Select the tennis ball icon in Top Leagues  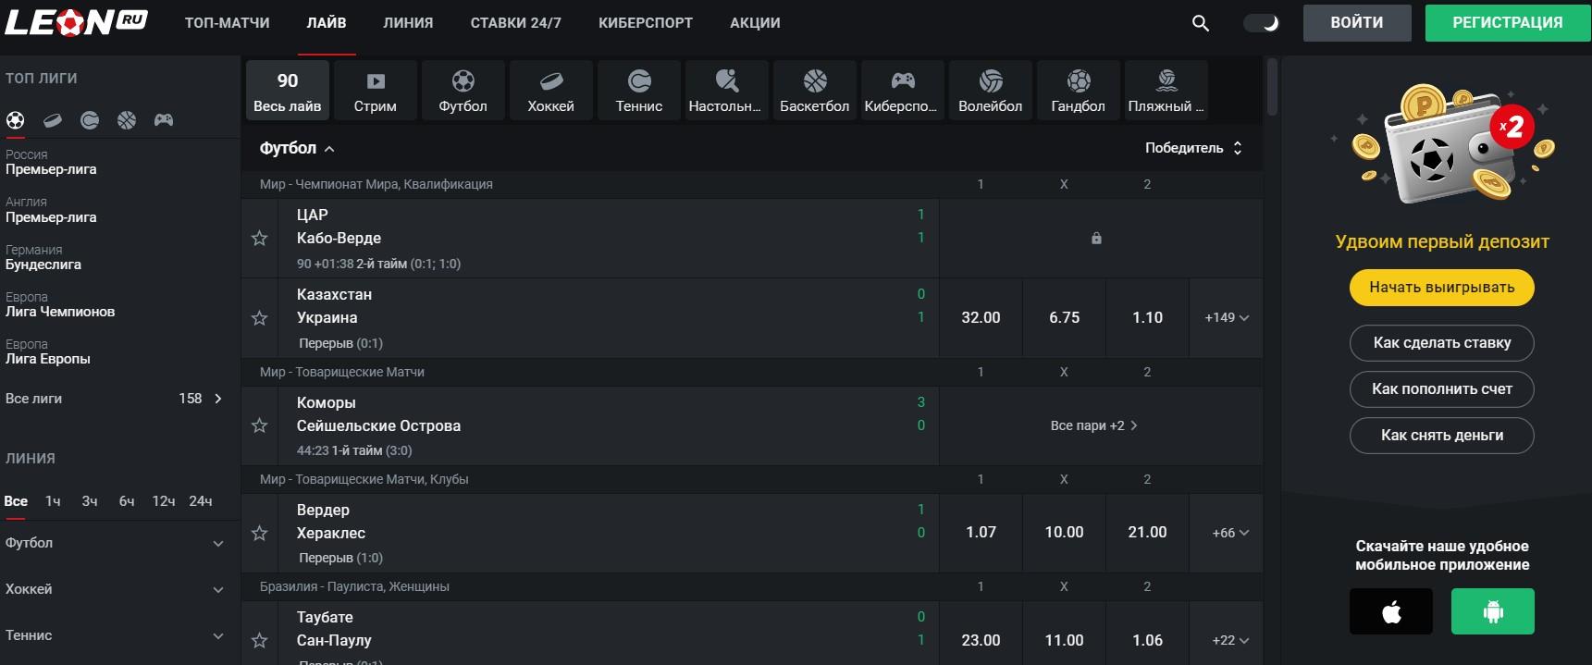90,120
